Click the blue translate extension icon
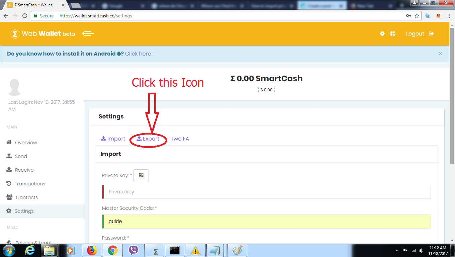Image resolution: width=455 pixels, height=257 pixels. click(428, 16)
